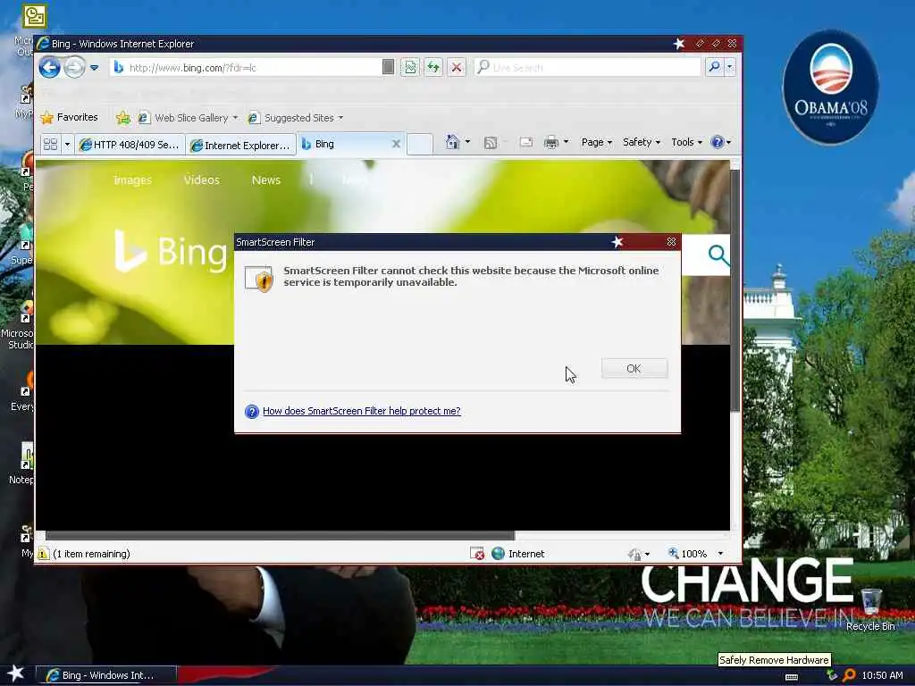Image resolution: width=915 pixels, height=686 pixels.
Task: Click the SmartScreen shield warning icon
Action: [260, 279]
